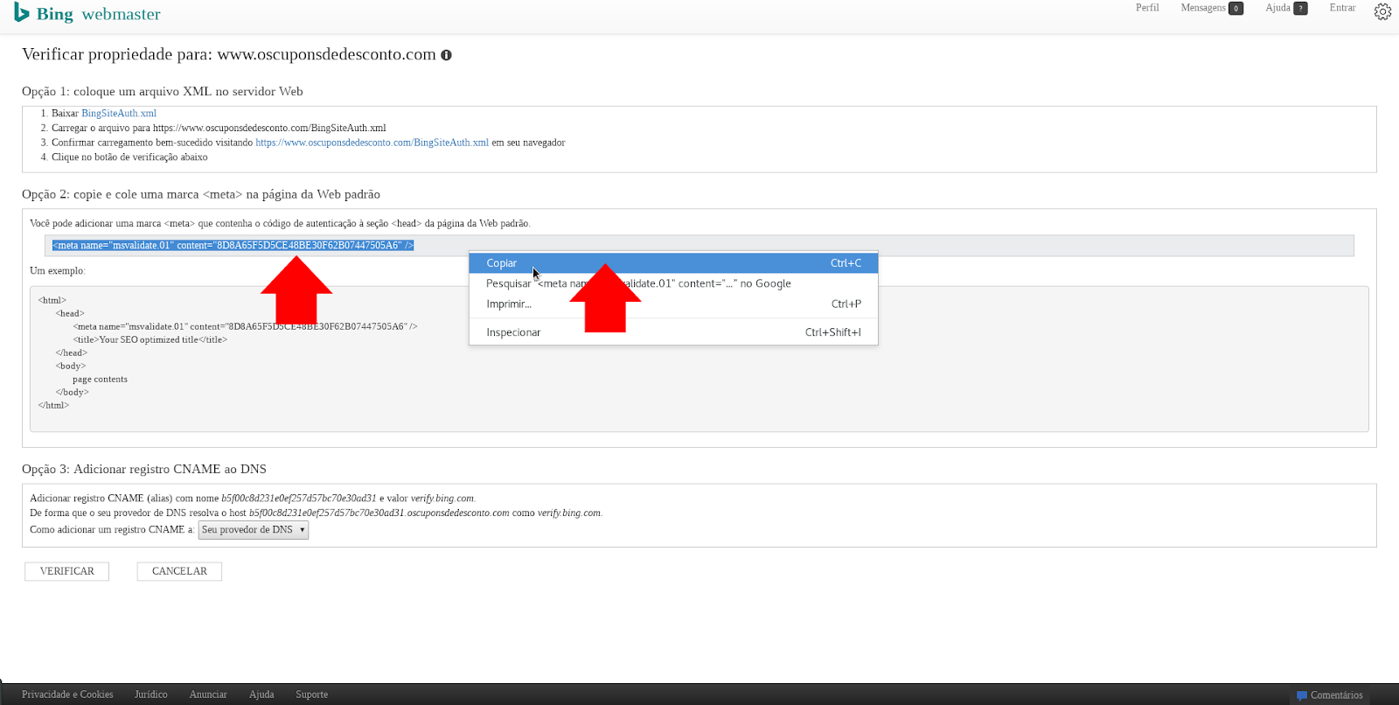Click the 'Opção 2: copie e cole uma marca' heading
This screenshot has width=1399, height=705.
[x=201, y=195]
